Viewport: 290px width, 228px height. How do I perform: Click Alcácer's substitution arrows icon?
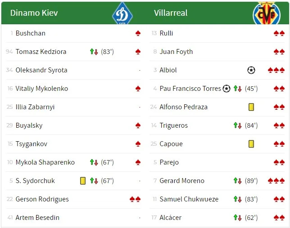pos(238,218)
